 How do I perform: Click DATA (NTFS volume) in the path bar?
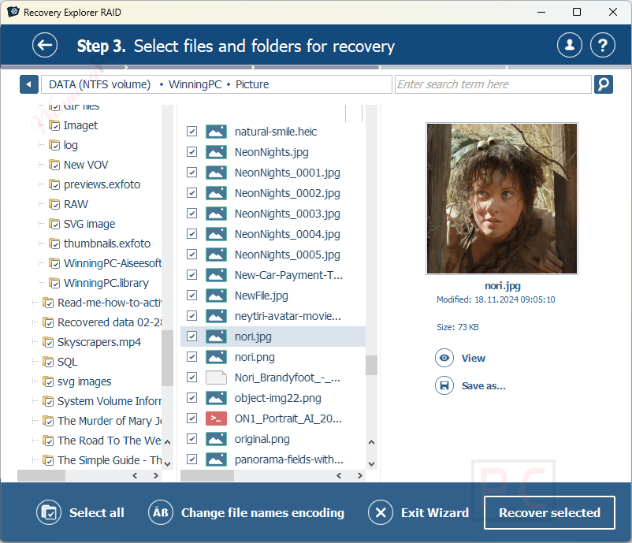99,84
